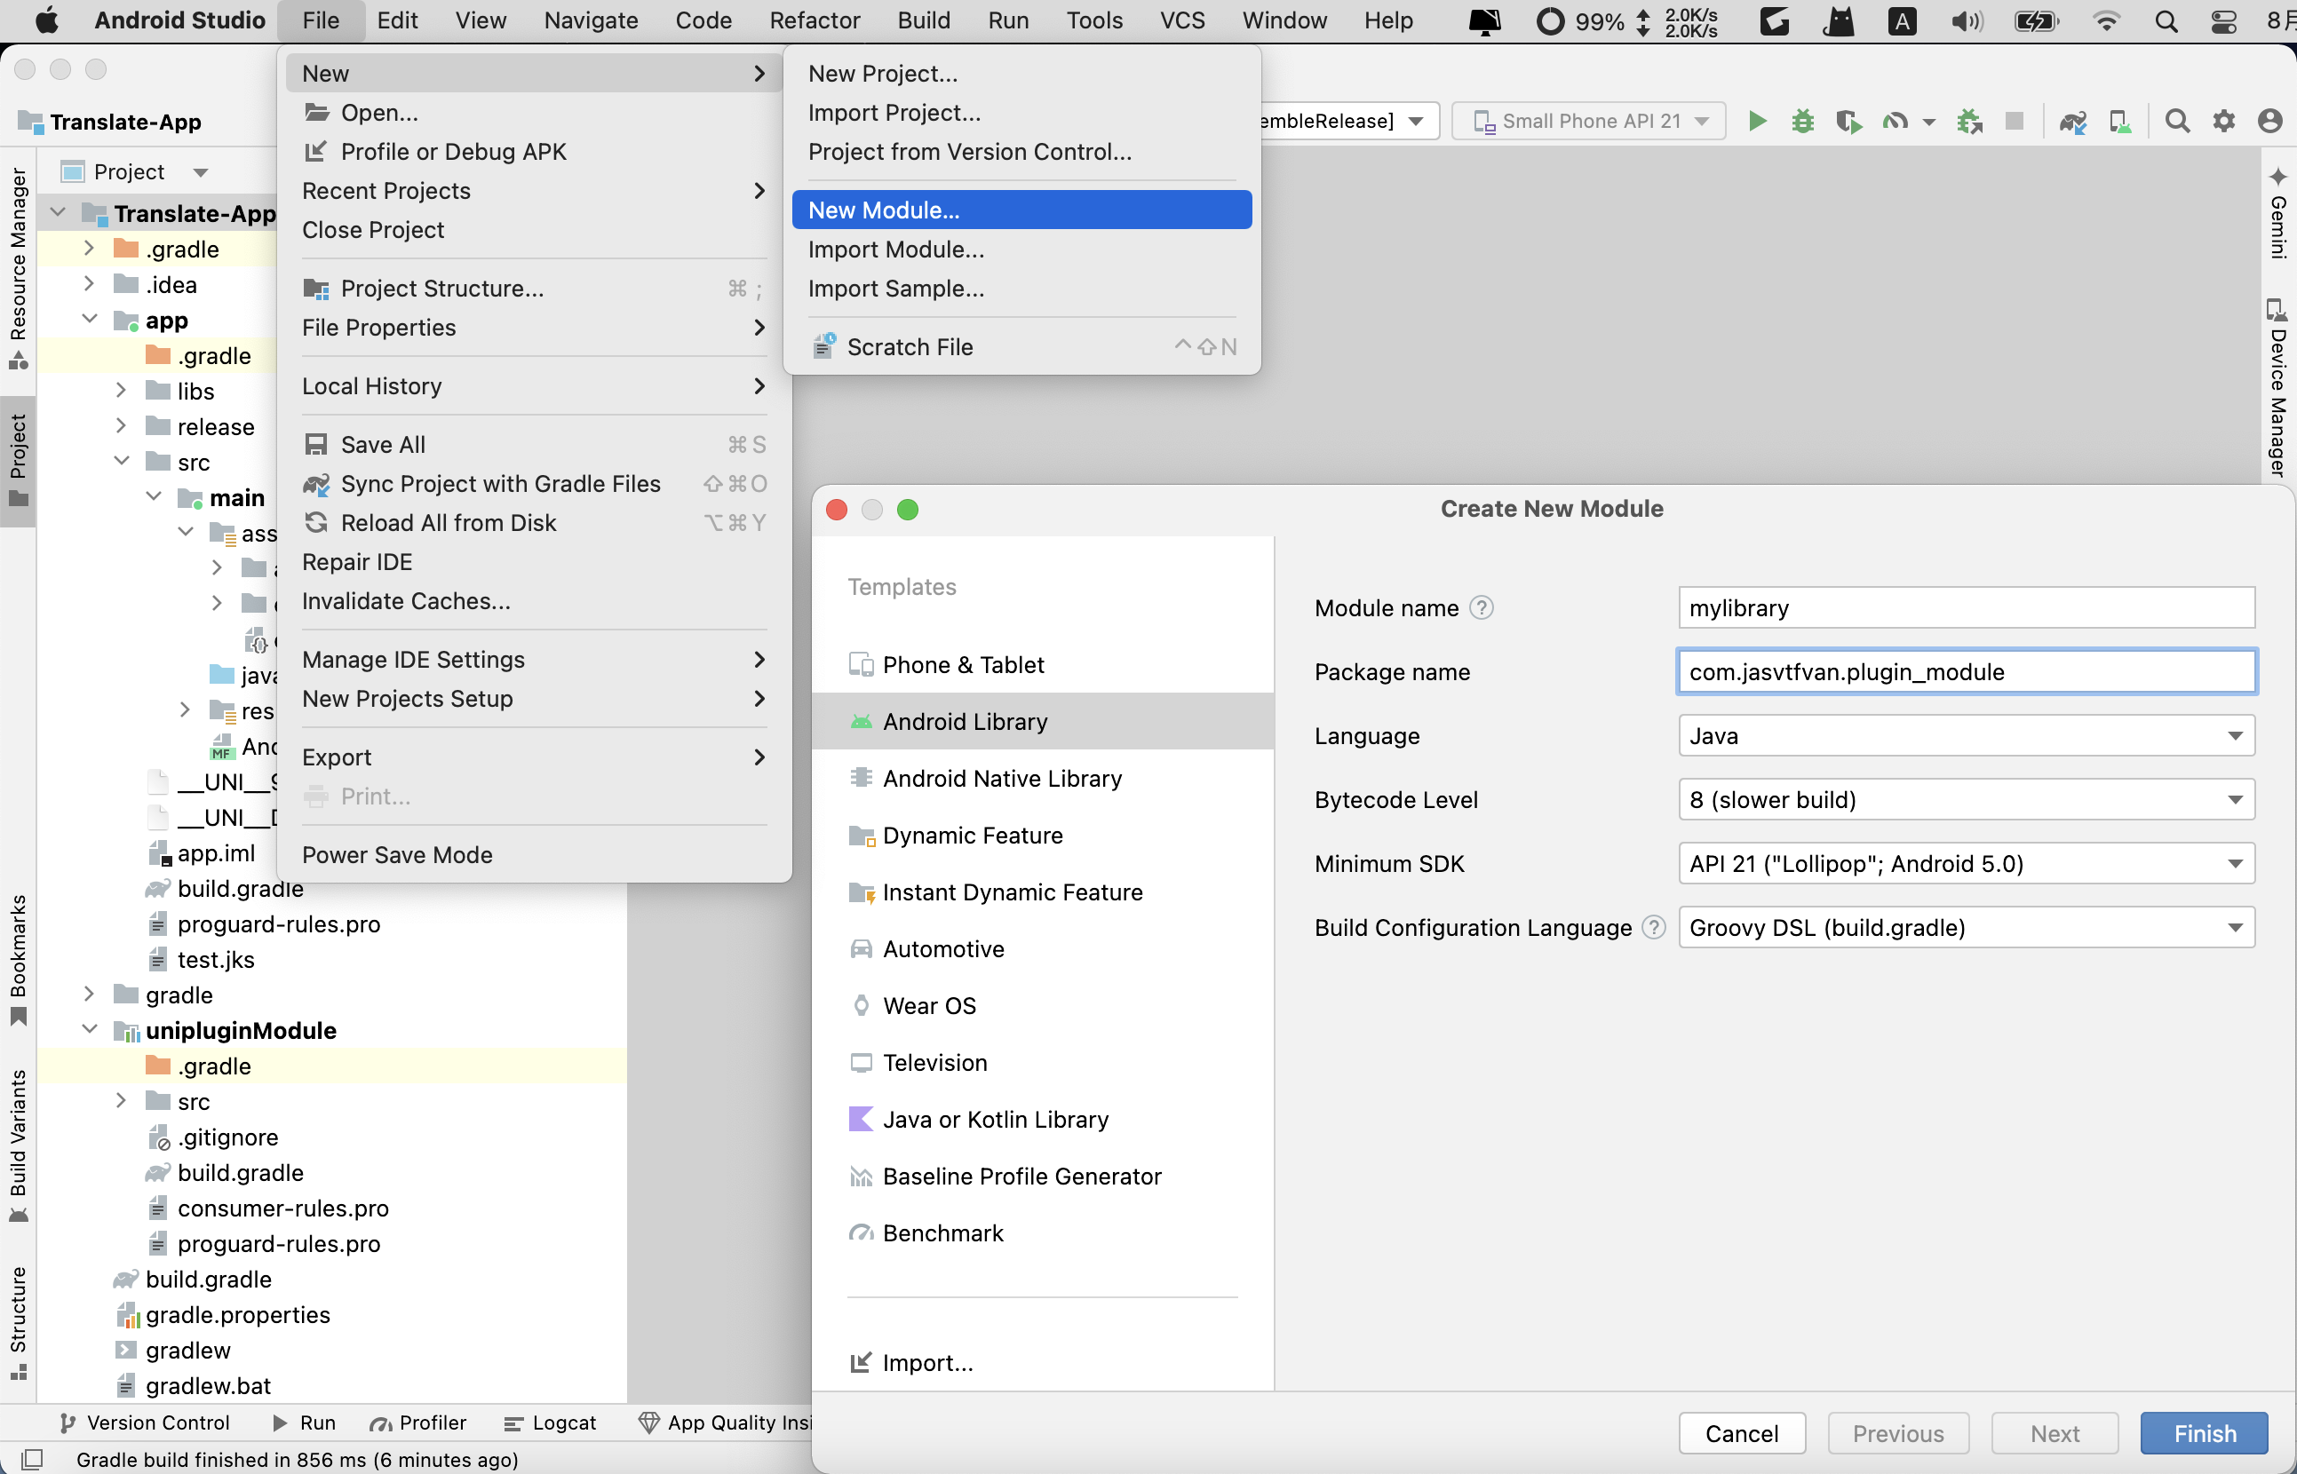Open Bookmarks side tool window
The height and width of the screenshot is (1474, 2297).
click(18, 959)
